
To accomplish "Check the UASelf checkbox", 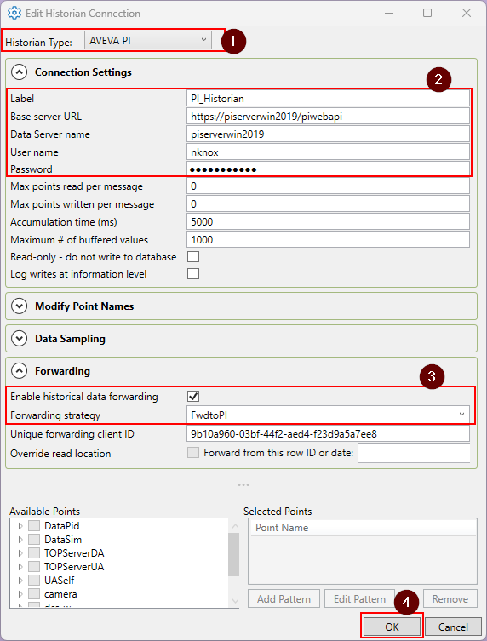I will click(34, 580).
